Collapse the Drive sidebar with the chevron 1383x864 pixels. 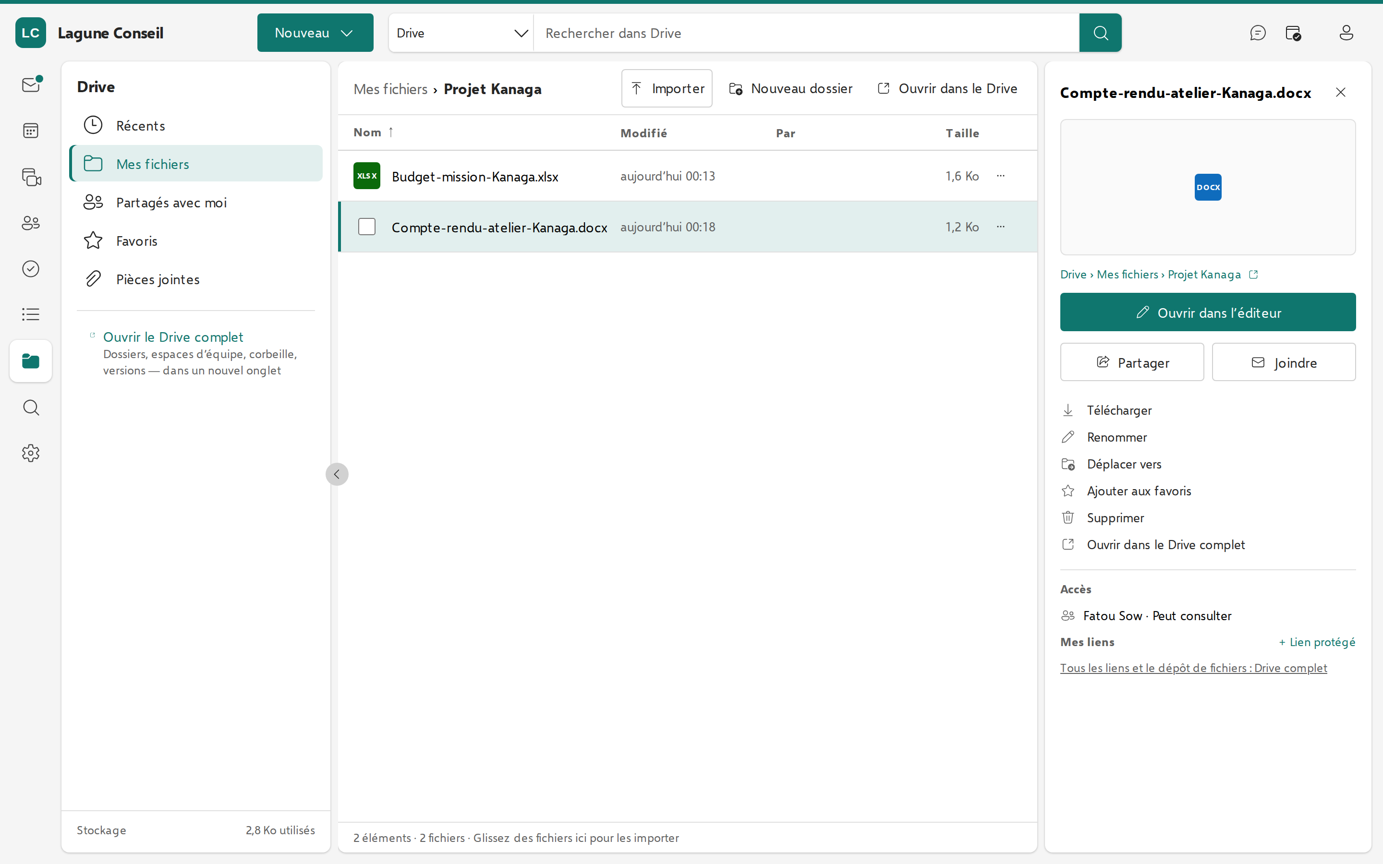pyautogui.click(x=337, y=474)
